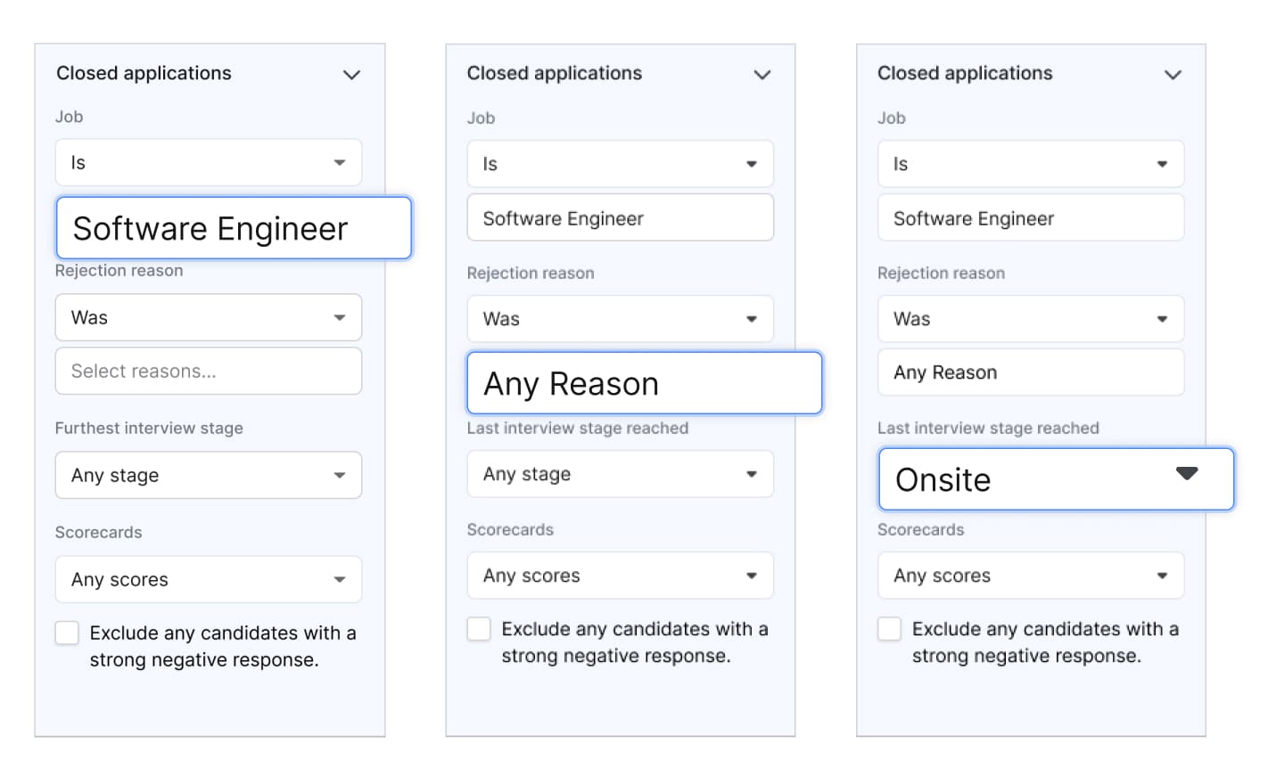Open Any scores dropdown in right panel
Viewport: 1268px width, 784px height.
pos(1031,576)
